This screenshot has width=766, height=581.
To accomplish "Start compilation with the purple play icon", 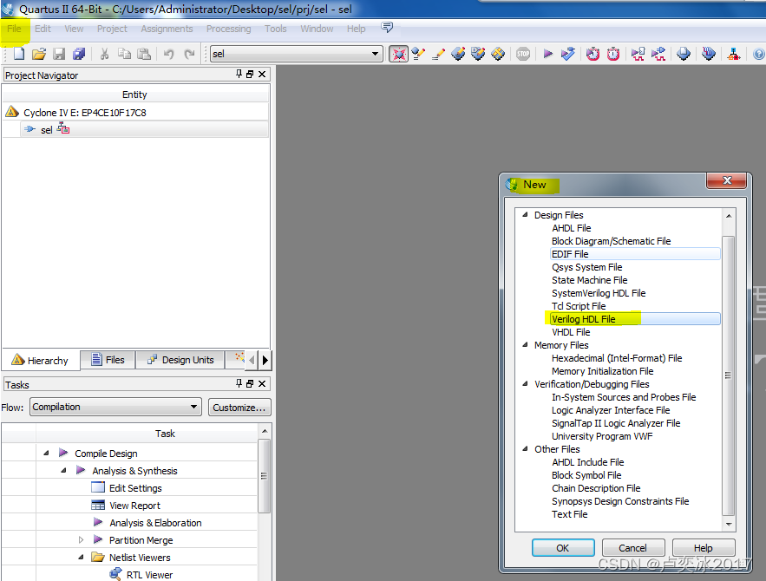I will click(547, 54).
